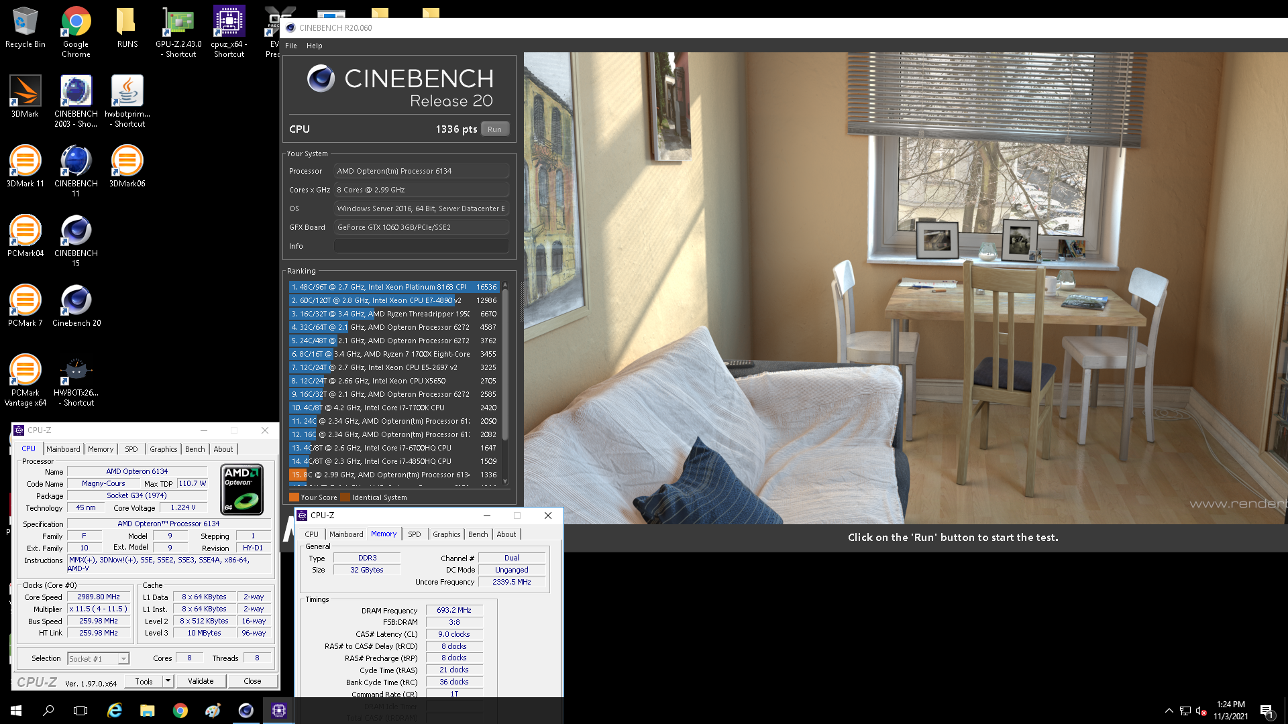
Task: Expand the Tools dropdown arrow in CPU-Z
Action: click(168, 681)
